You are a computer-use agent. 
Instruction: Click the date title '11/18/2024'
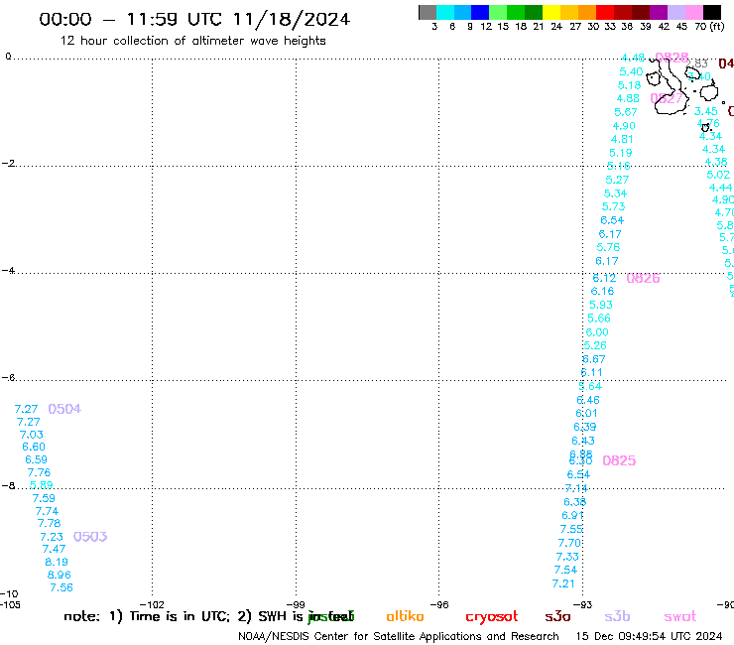(x=291, y=20)
